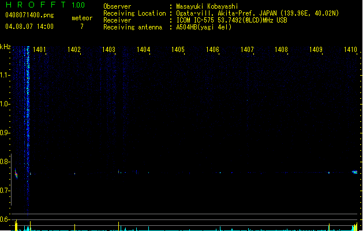Screen dimensions: 363x231
Task: Click the receiver text ICOM IC-575 53.7492
Action: pyautogui.click(x=231, y=20)
